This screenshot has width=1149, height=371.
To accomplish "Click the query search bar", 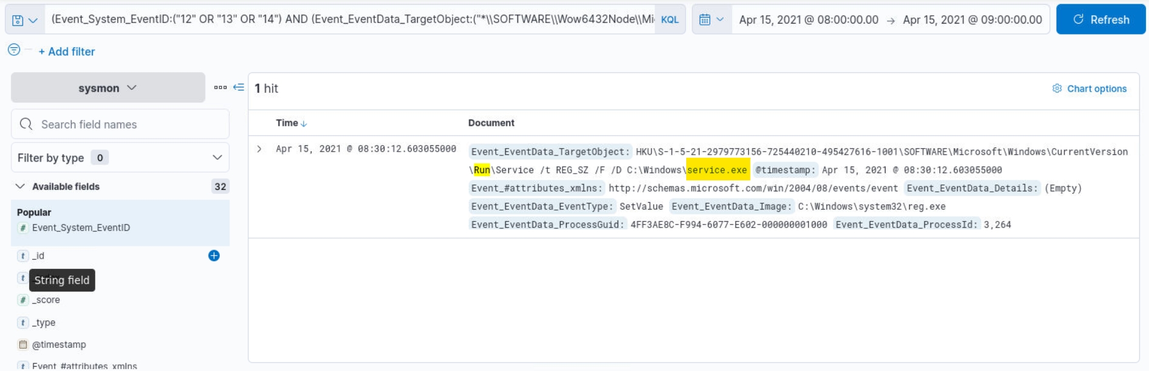I will coord(352,19).
